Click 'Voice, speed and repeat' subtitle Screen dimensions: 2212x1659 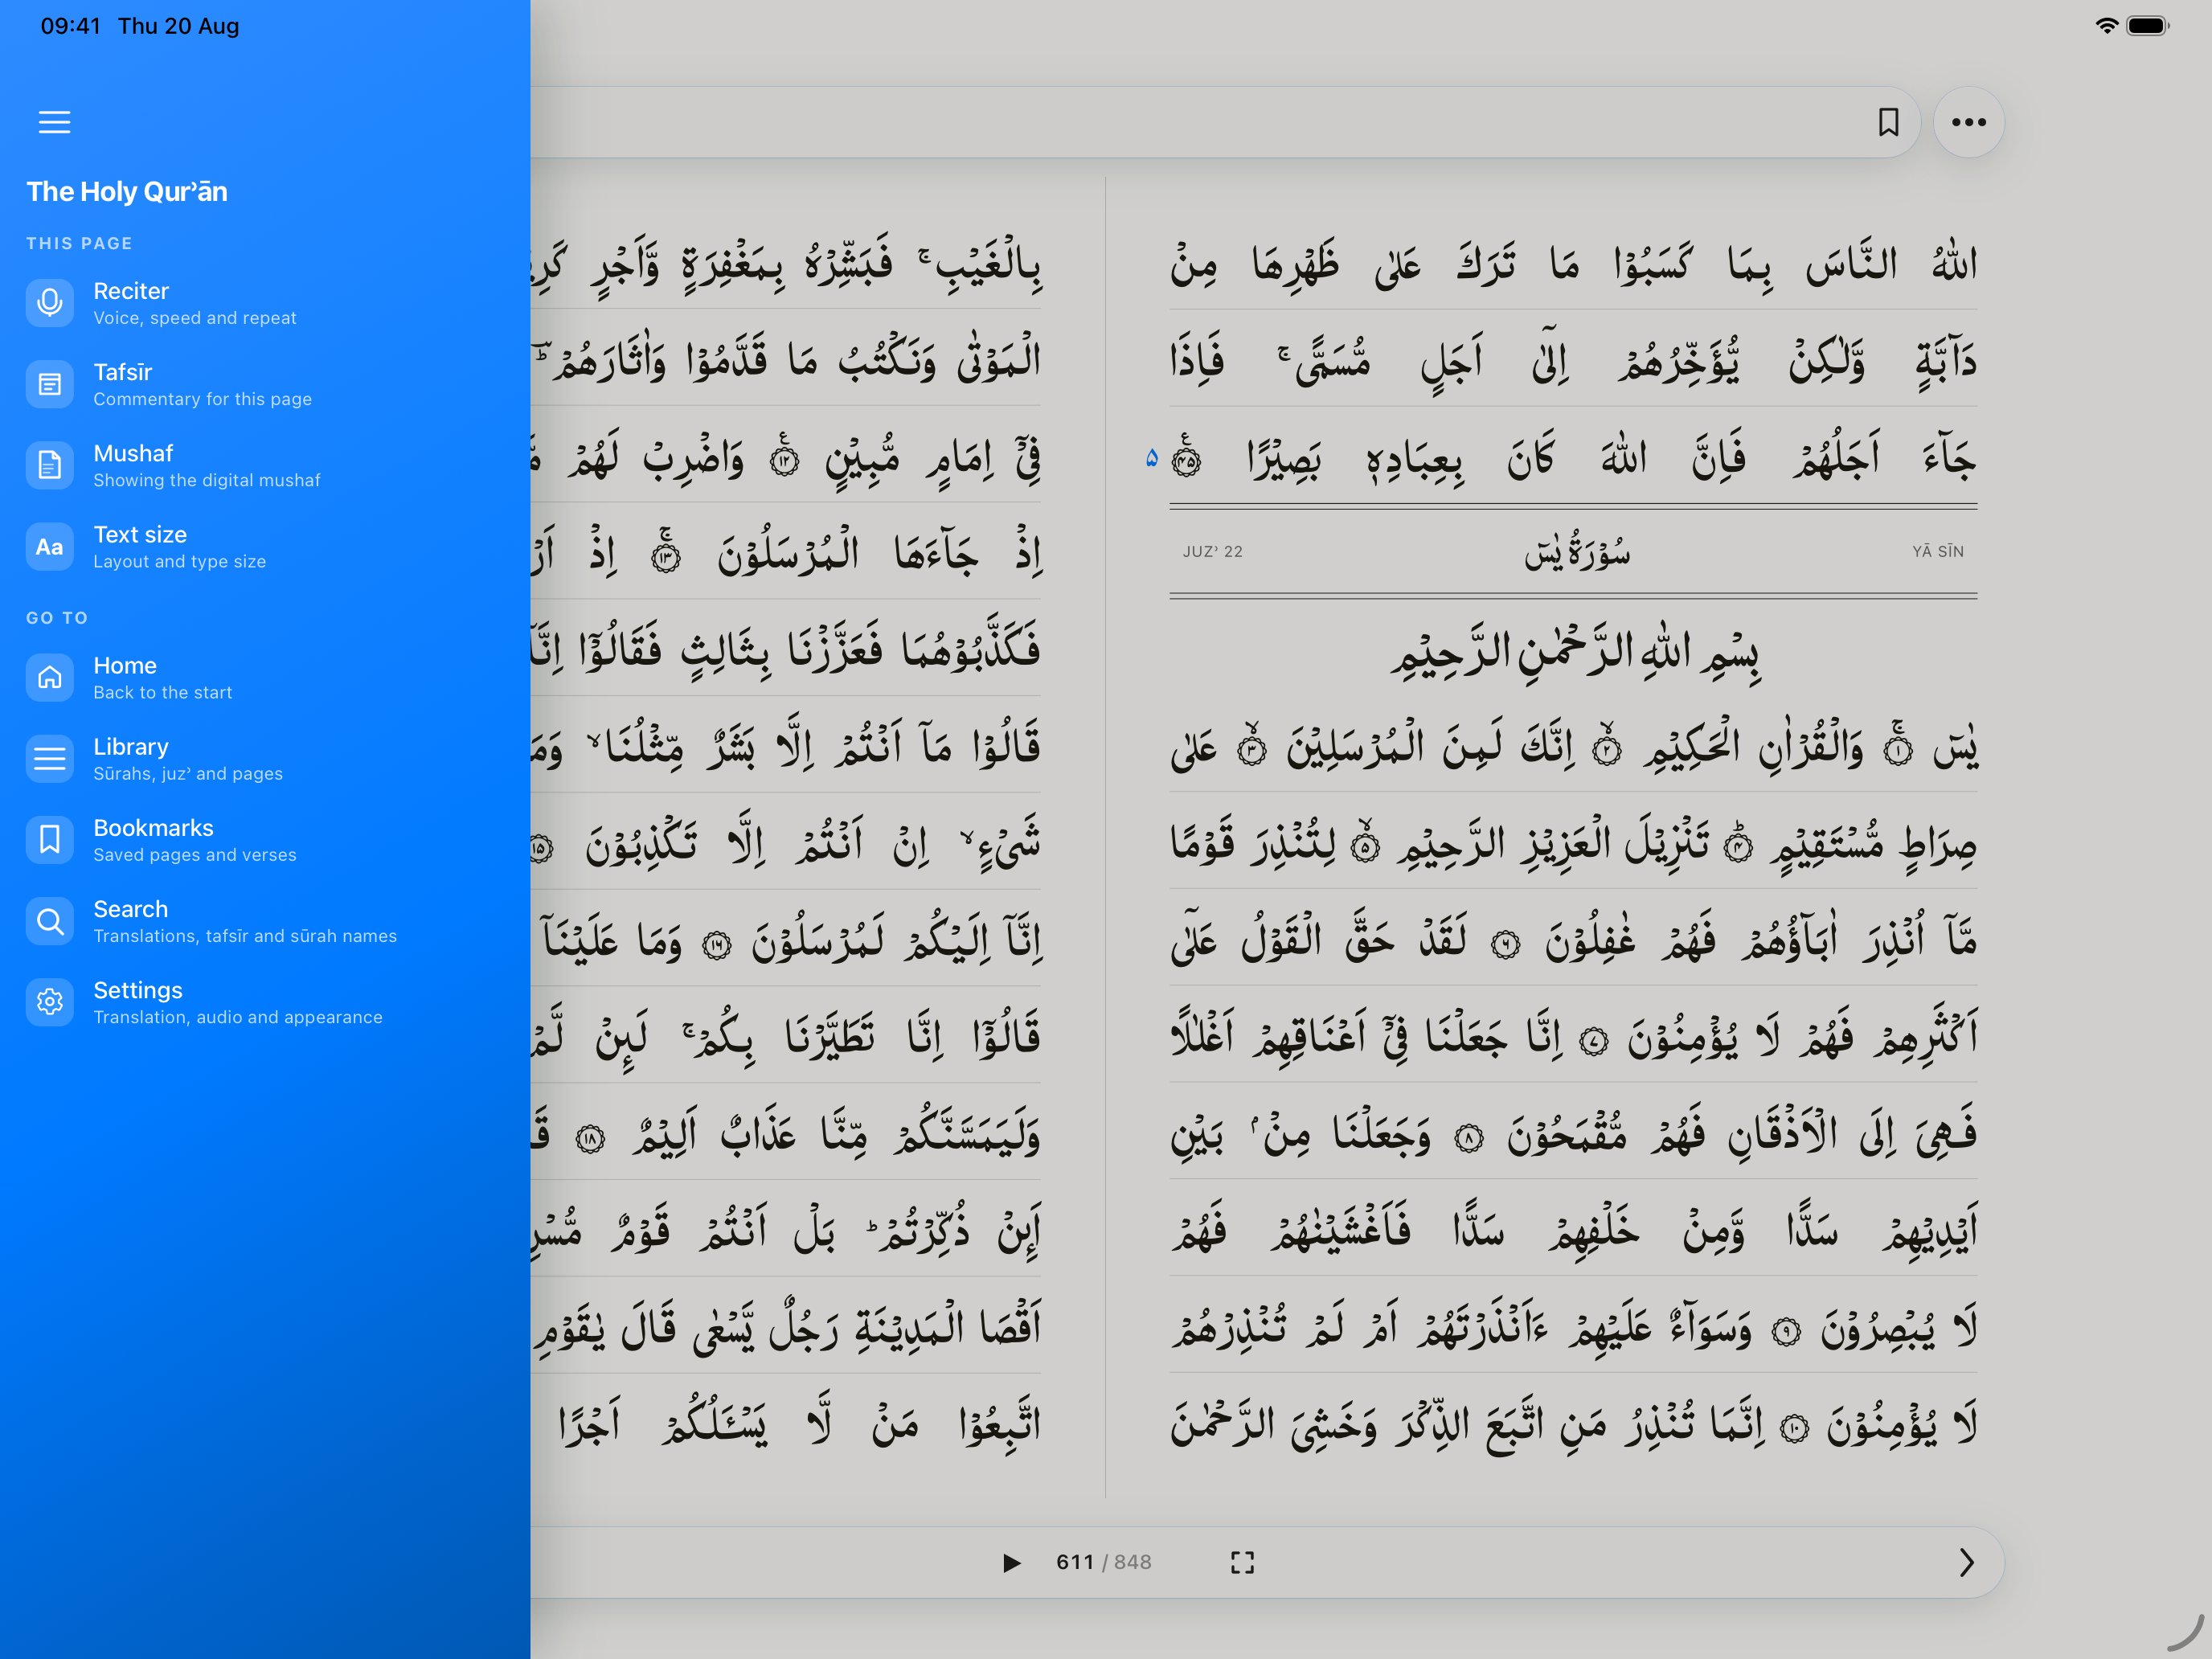(195, 318)
